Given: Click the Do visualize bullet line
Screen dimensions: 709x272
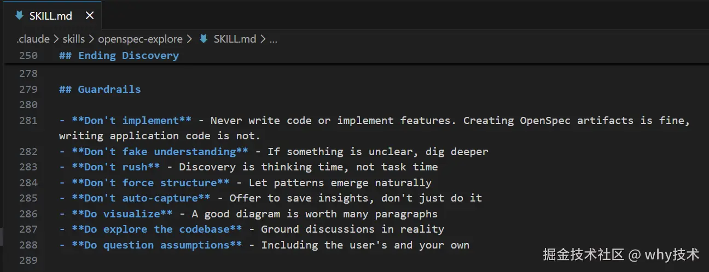Looking at the screenshot, I should [248, 214].
